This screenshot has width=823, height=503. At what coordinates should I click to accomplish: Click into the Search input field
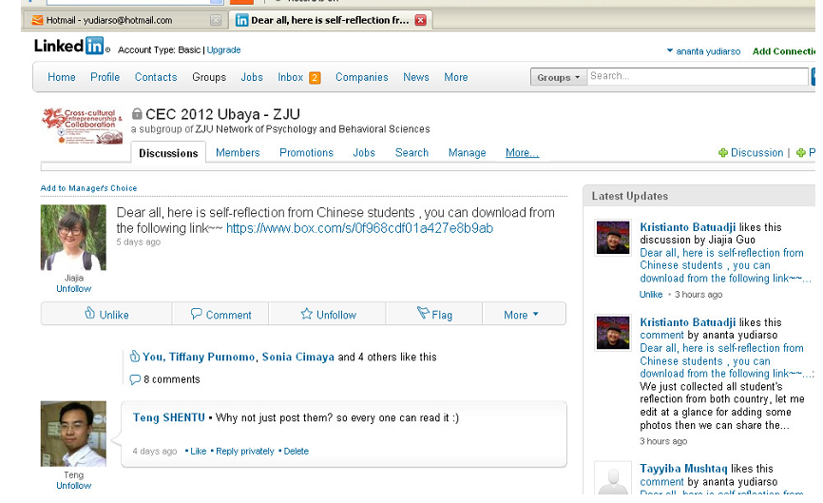698,76
